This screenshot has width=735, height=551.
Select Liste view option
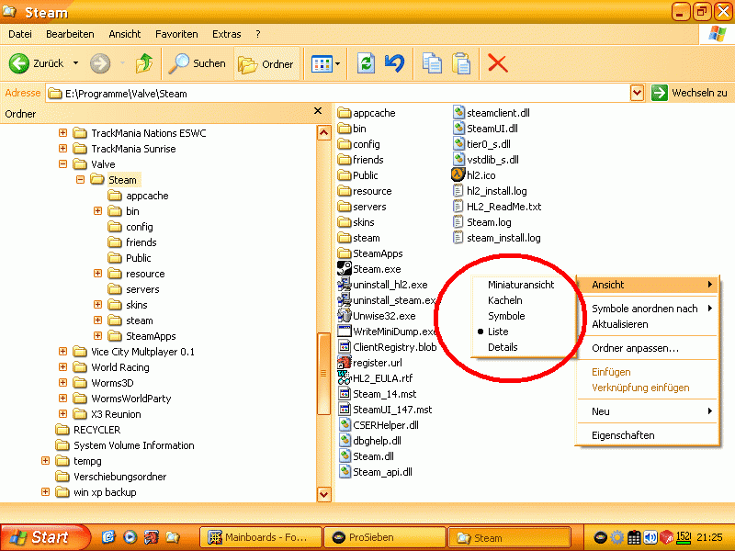(x=498, y=332)
